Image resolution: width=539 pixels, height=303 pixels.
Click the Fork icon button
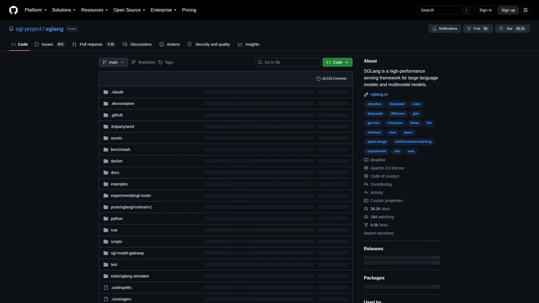(x=478, y=29)
